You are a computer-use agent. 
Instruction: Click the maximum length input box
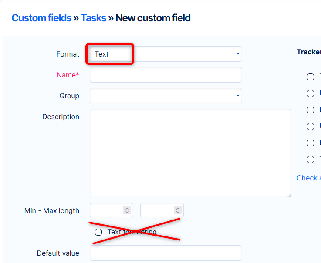point(157,210)
